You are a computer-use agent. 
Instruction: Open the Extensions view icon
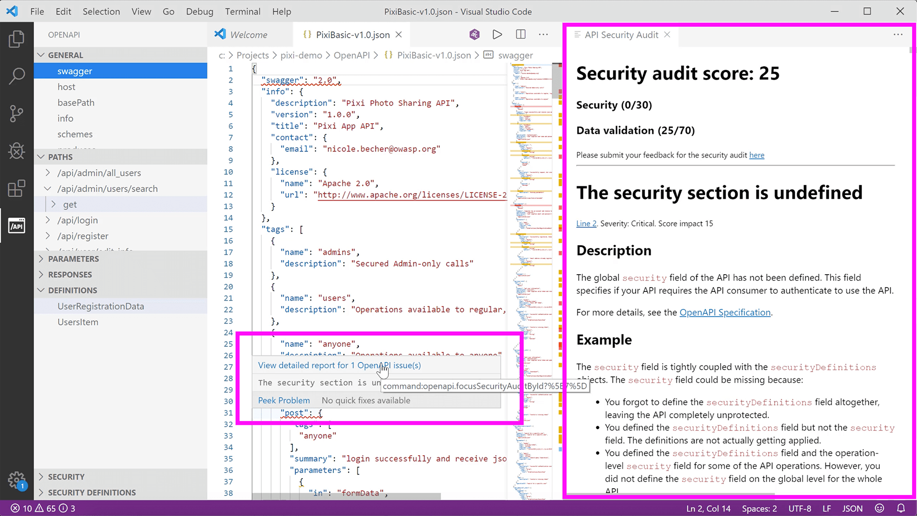[x=17, y=188]
